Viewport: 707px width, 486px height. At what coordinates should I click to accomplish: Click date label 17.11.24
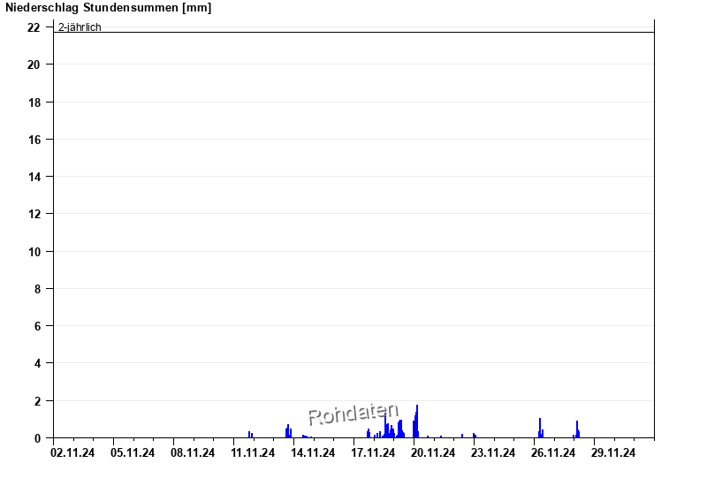373,452
